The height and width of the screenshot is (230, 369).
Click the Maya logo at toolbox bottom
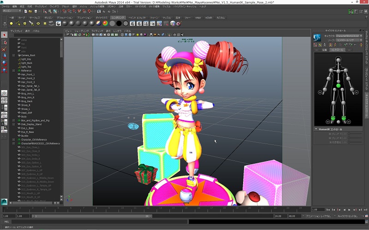(4, 201)
